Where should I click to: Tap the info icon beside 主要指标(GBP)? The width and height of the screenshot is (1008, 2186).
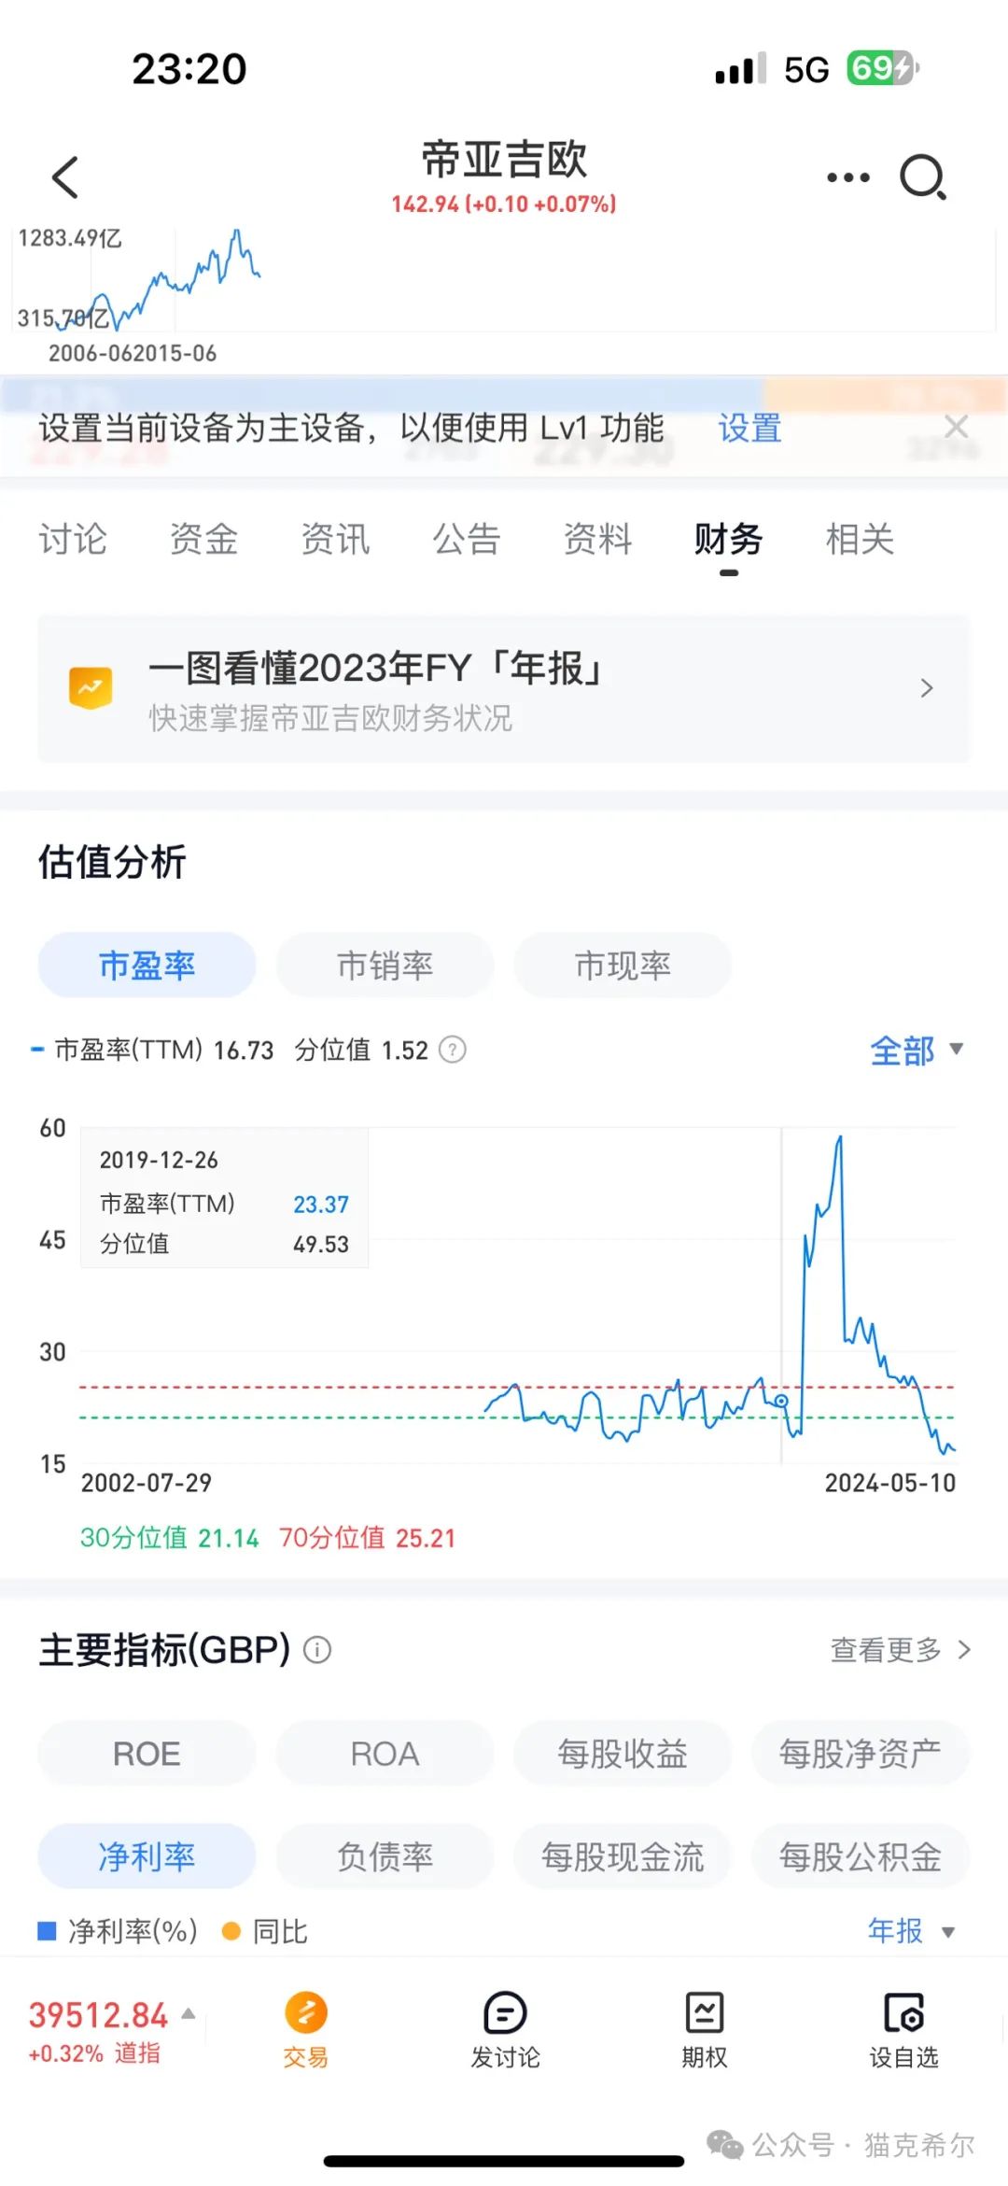click(x=317, y=1650)
